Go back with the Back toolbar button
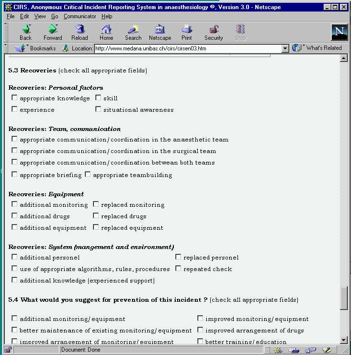351x355 pixels. [26, 33]
